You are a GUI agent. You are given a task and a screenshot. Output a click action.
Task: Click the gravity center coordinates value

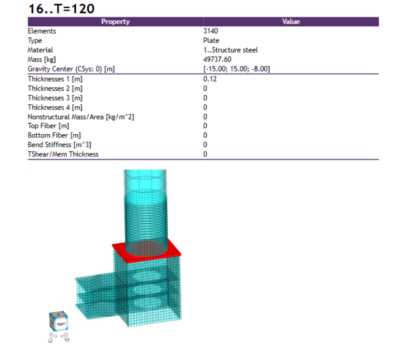pos(237,69)
